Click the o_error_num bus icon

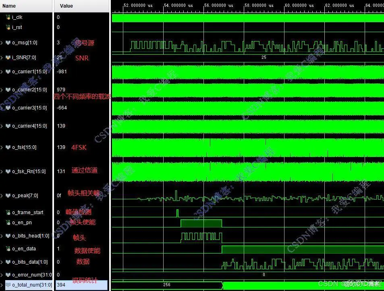(8, 275)
